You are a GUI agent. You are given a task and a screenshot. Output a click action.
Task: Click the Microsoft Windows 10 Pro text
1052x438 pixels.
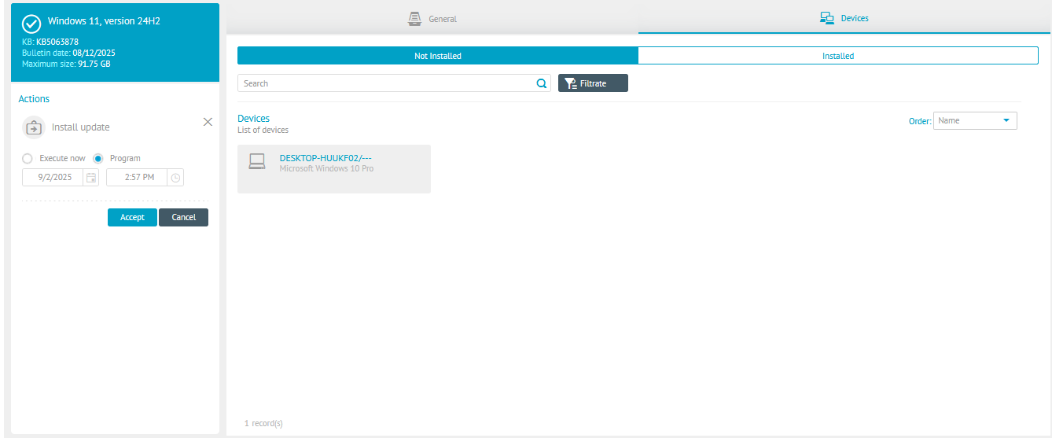326,169
